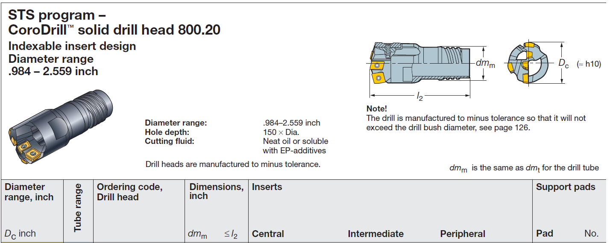Click the 'dm m is the same as dm t' note
The image size is (610, 243).
(x=524, y=168)
